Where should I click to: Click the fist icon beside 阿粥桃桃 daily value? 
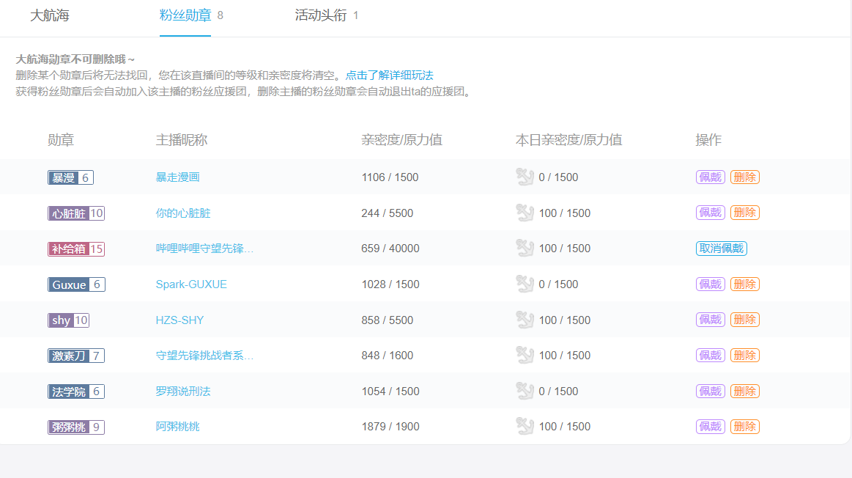525,425
